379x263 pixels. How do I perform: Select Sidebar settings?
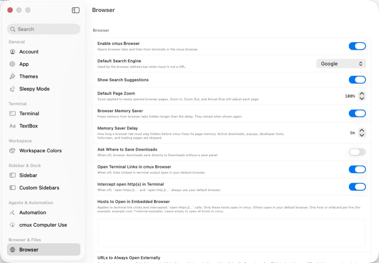click(44, 175)
